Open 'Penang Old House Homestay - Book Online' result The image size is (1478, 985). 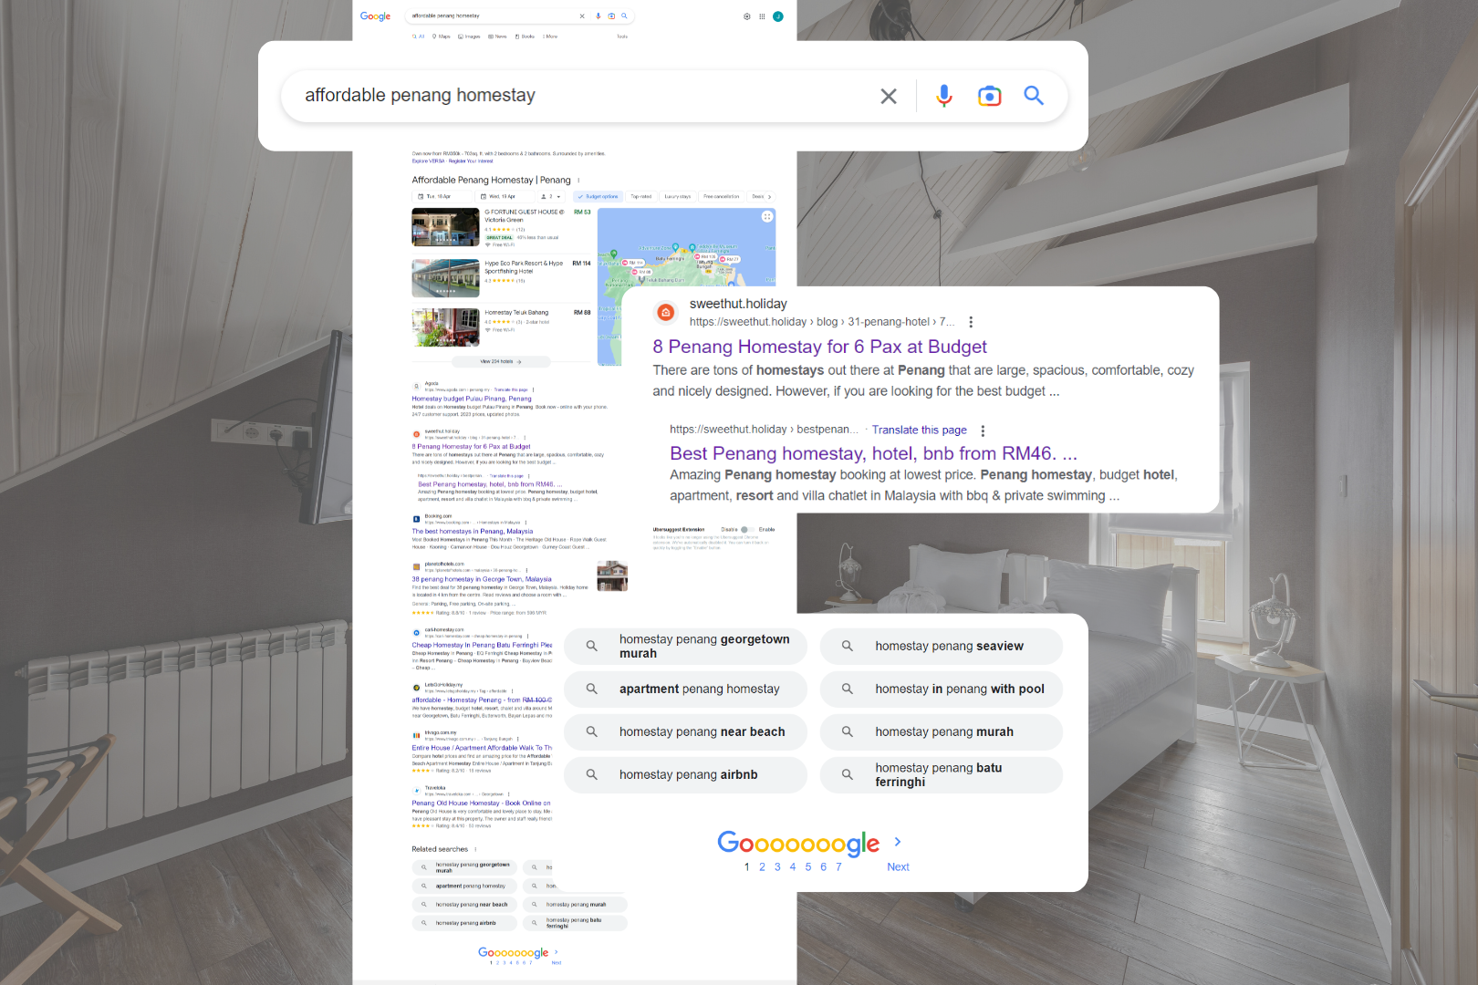click(481, 804)
